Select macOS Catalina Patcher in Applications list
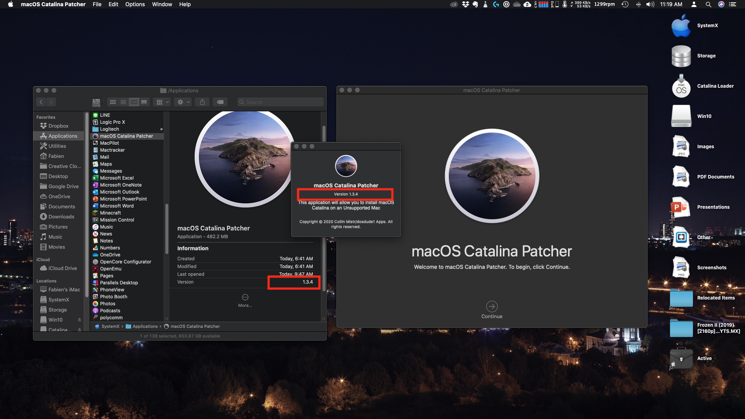Screen dimensions: 745x419 127,136
